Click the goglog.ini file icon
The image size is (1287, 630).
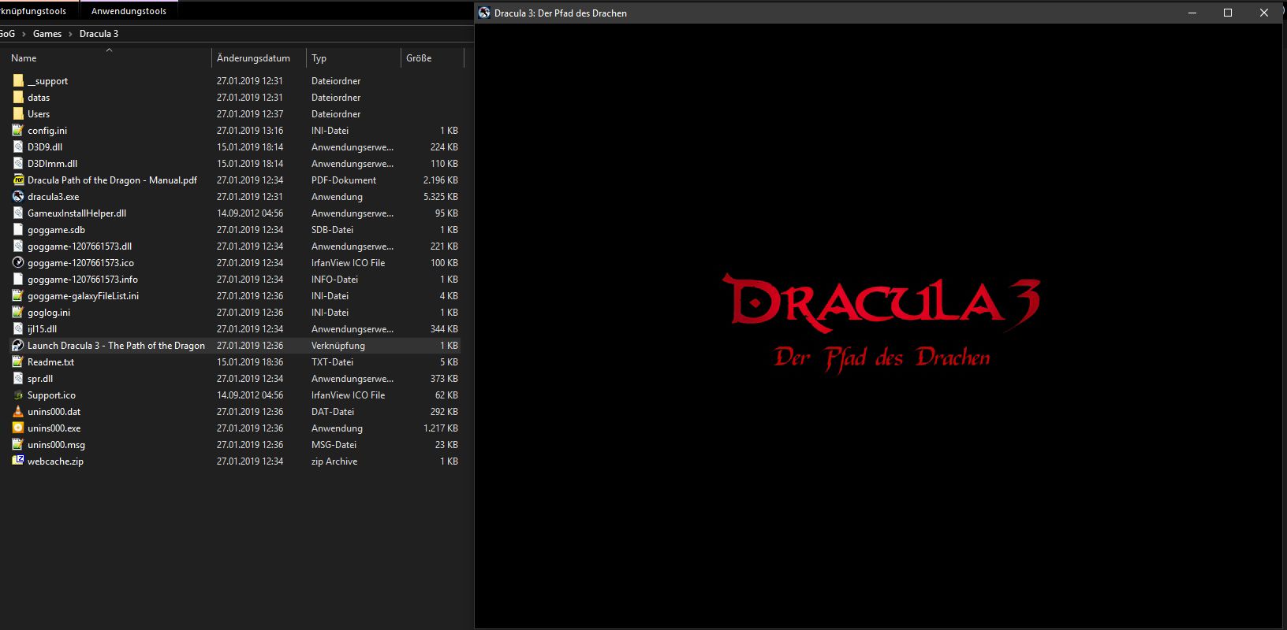pyautogui.click(x=18, y=313)
